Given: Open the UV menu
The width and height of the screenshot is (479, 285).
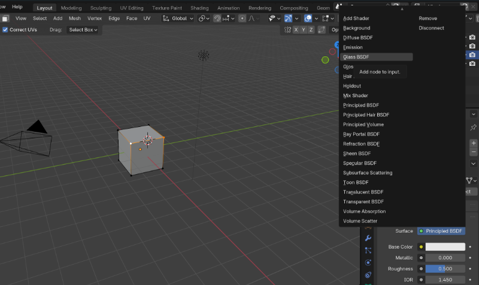Looking at the screenshot, I should [147, 19].
